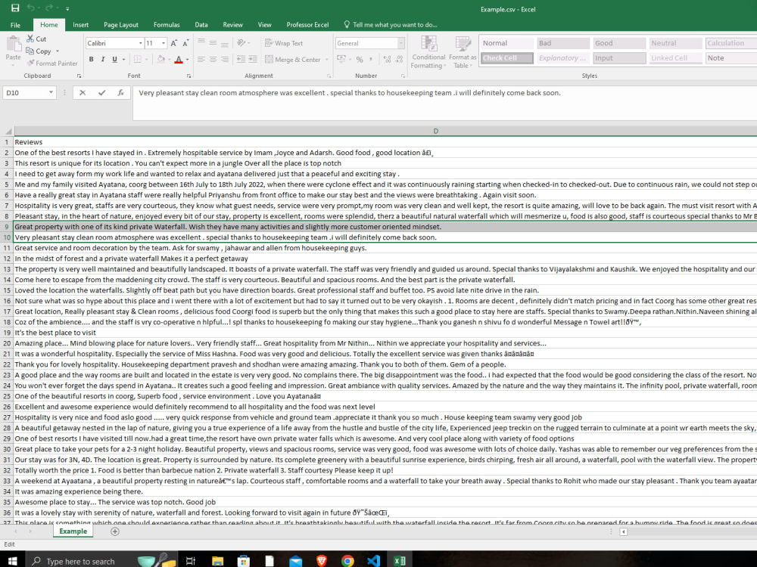Click the Save icon in the title bar
The height and width of the screenshot is (567, 757).
tap(15, 8)
